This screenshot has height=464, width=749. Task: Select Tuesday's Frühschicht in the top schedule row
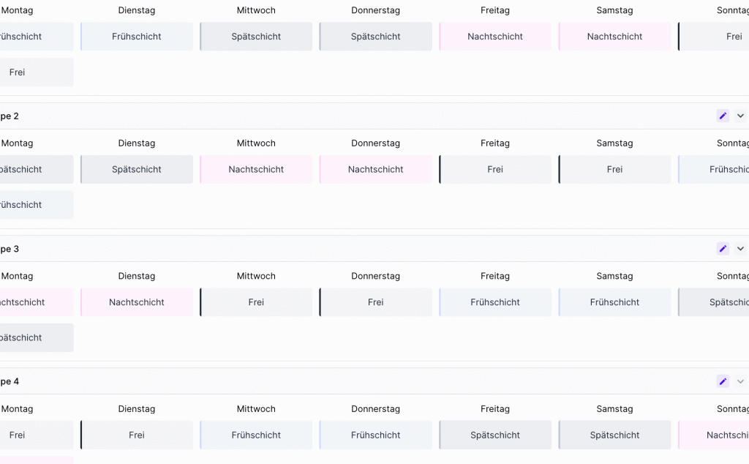tap(137, 37)
